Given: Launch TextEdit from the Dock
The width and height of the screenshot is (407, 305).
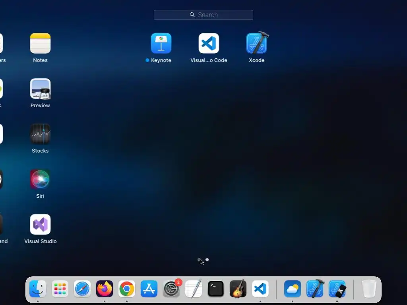Looking at the screenshot, I should tap(194, 289).
